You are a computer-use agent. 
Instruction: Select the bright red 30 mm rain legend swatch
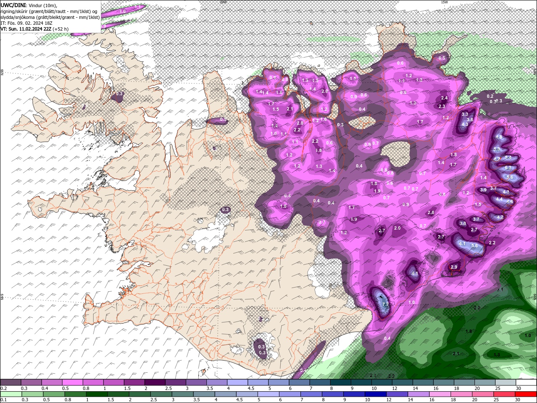pyautogui.click(x=526, y=394)
